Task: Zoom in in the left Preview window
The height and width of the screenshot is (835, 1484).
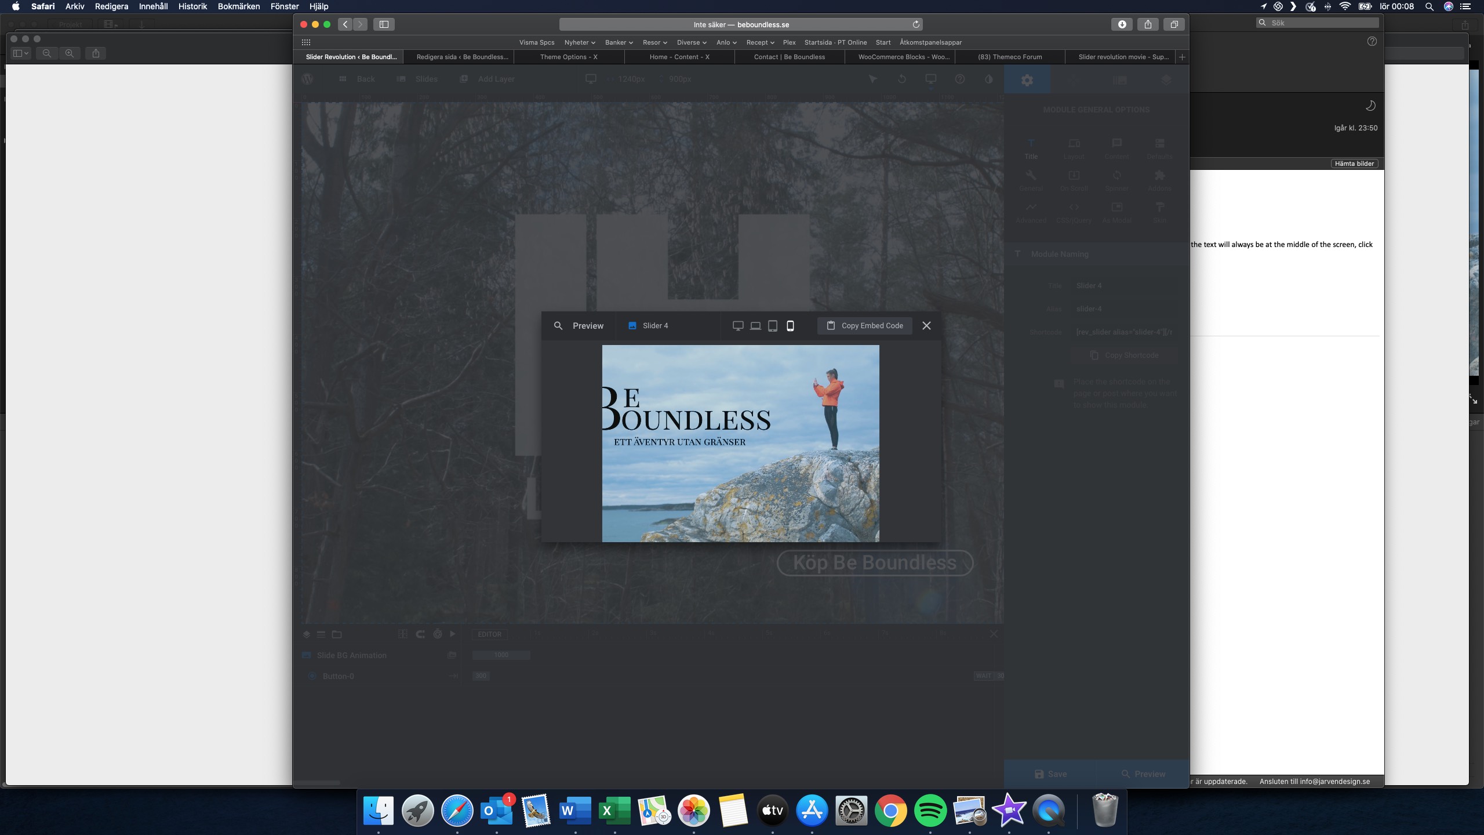Action: 70,53
